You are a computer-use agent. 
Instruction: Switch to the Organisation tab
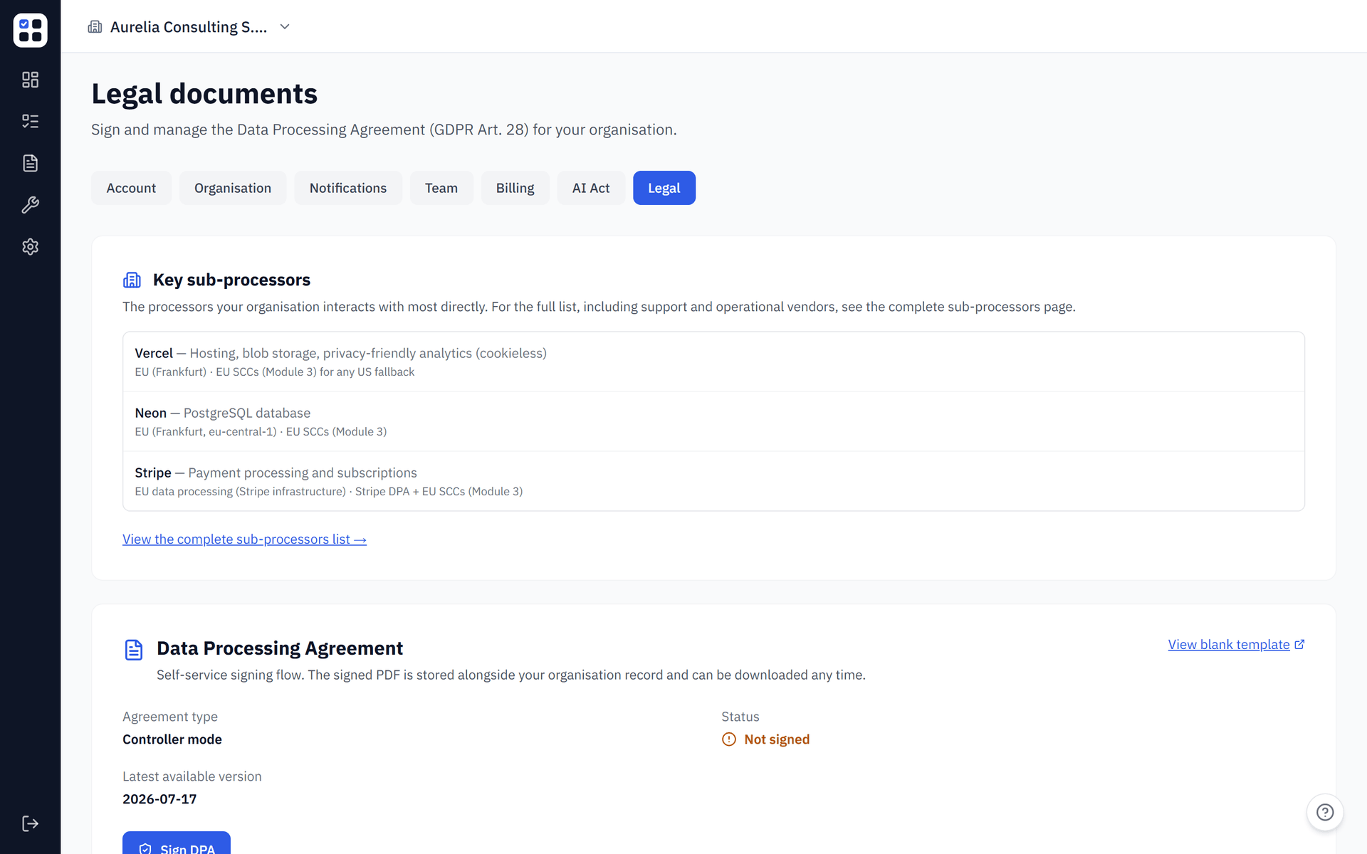[233, 188]
